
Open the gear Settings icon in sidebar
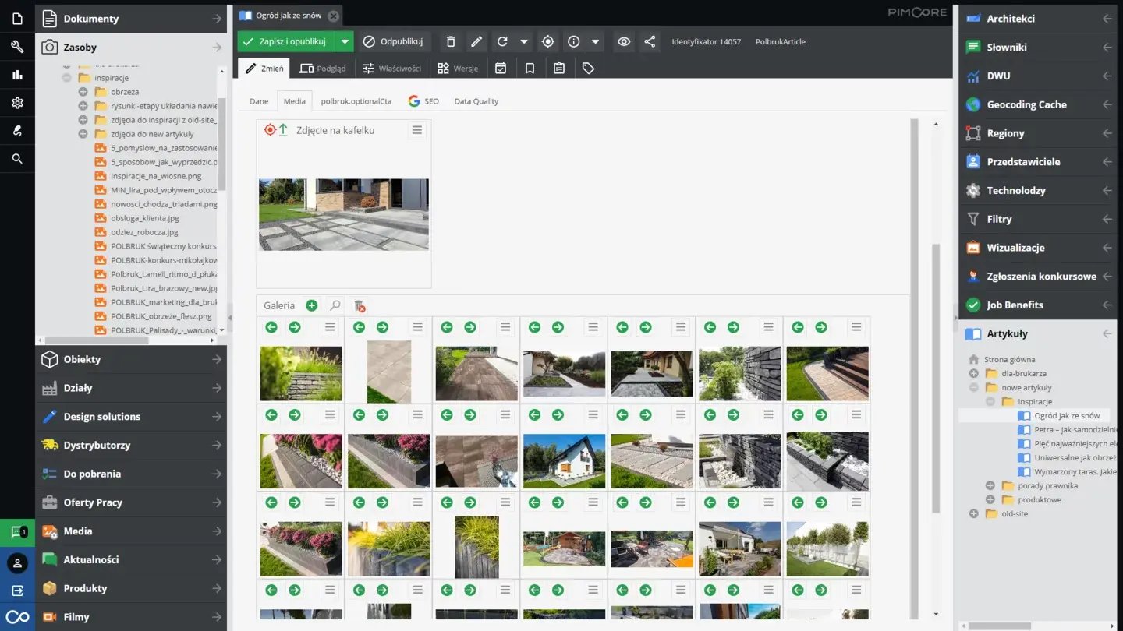click(17, 103)
